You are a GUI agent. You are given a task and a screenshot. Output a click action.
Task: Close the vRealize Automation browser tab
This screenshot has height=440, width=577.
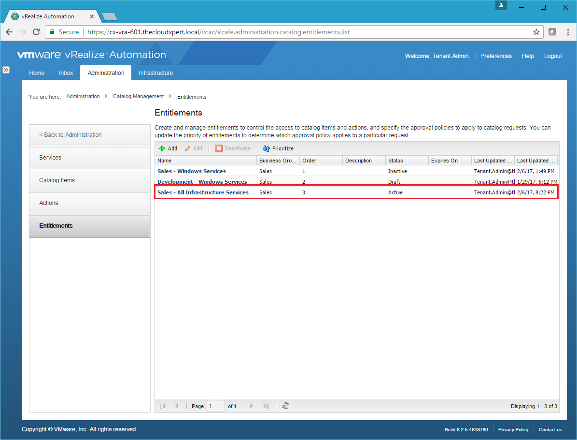92,16
